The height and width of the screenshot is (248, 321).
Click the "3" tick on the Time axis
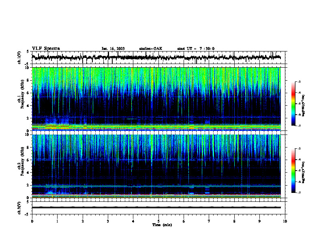[x=108, y=221]
